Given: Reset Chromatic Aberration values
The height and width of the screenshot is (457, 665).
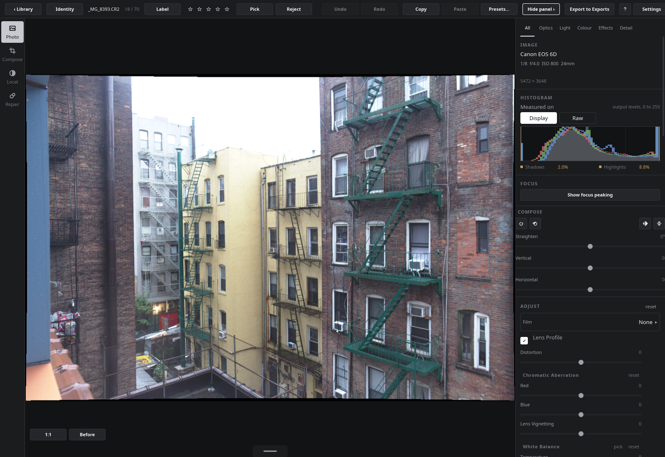Looking at the screenshot, I should click(634, 375).
